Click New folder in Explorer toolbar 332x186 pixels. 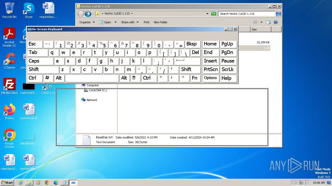161,22
